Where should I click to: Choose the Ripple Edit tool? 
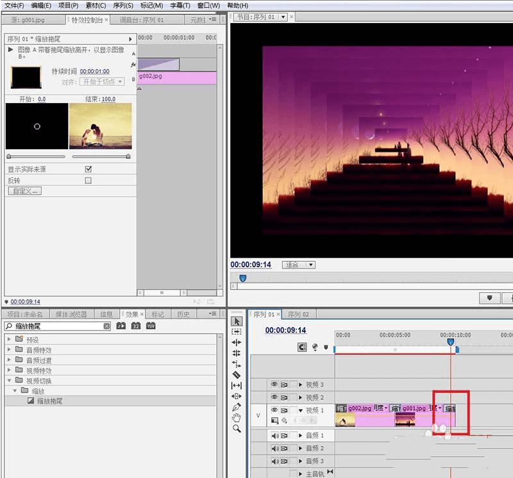(x=237, y=343)
